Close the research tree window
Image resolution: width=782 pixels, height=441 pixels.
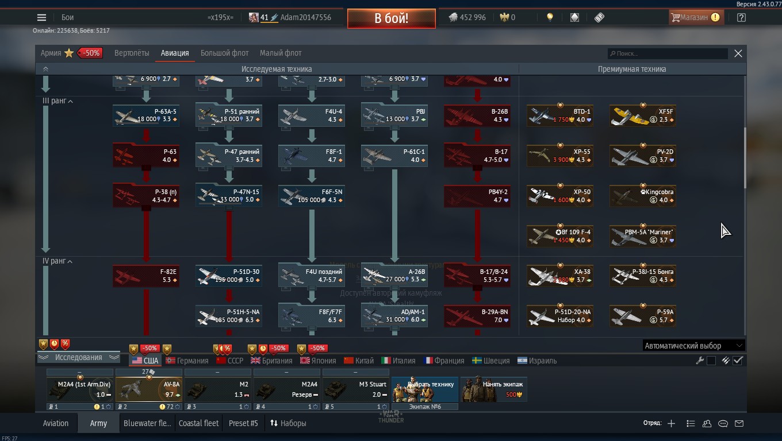pos(738,53)
